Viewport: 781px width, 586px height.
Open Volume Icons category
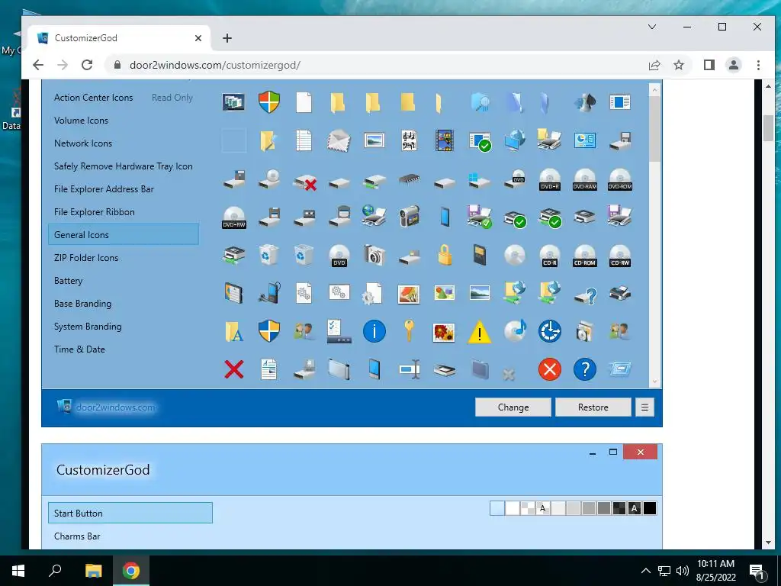[81, 121]
